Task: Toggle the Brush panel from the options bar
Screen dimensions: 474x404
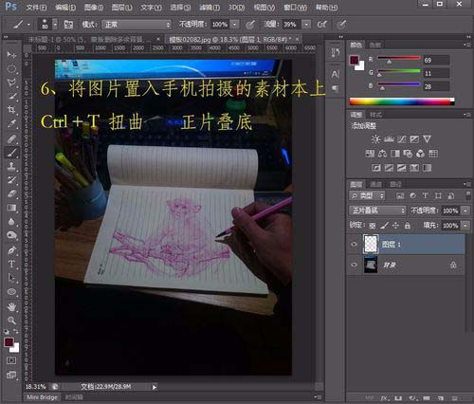Action: tap(68, 25)
